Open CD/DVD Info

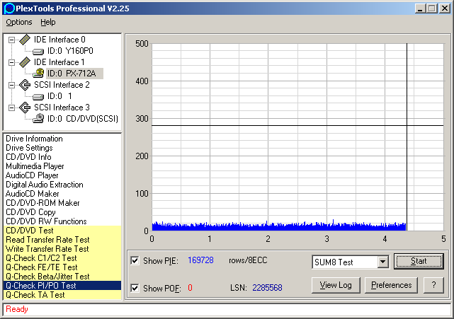(x=28, y=157)
